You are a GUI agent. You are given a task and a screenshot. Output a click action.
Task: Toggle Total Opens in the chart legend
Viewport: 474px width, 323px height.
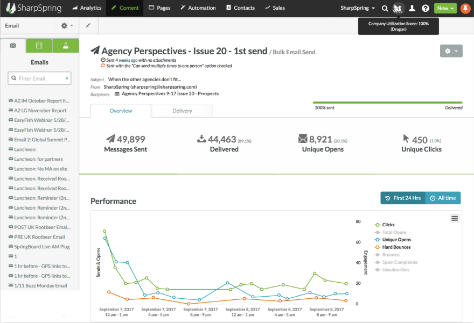coord(395,232)
